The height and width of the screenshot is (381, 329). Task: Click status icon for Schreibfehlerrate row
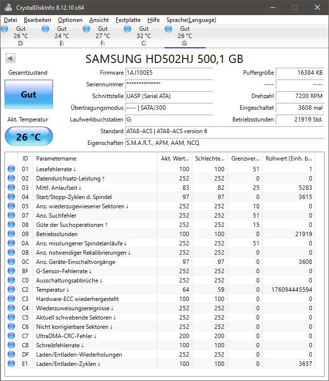click(11, 345)
